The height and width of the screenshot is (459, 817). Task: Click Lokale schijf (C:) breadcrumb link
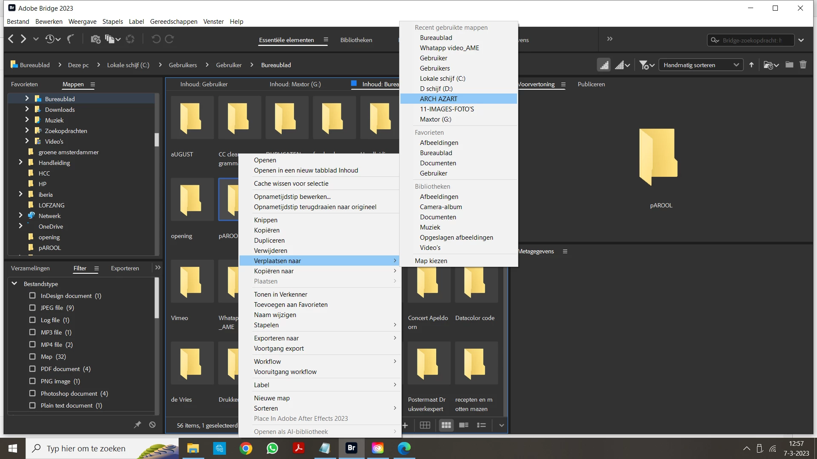pos(128,65)
